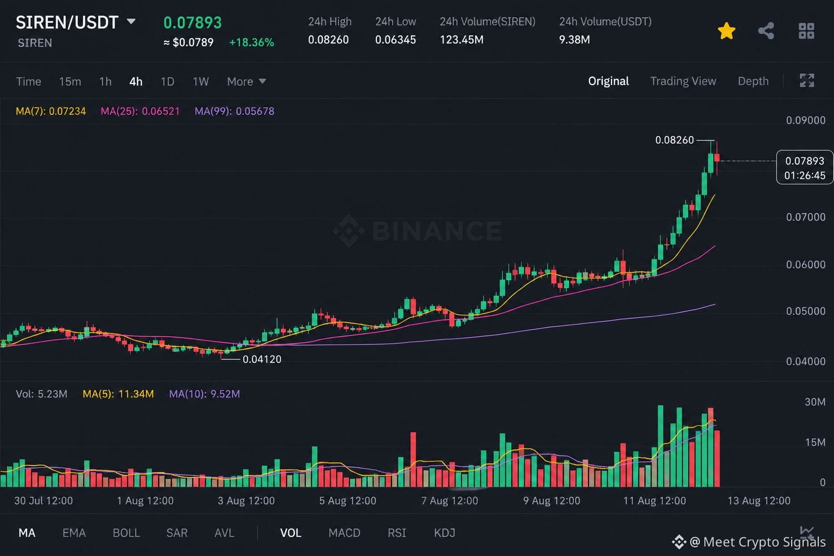This screenshot has height=556, width=834.
Task: Click the 7 Aug 12:00 date label
Action: pyautogui.click(x=450, y=501)
